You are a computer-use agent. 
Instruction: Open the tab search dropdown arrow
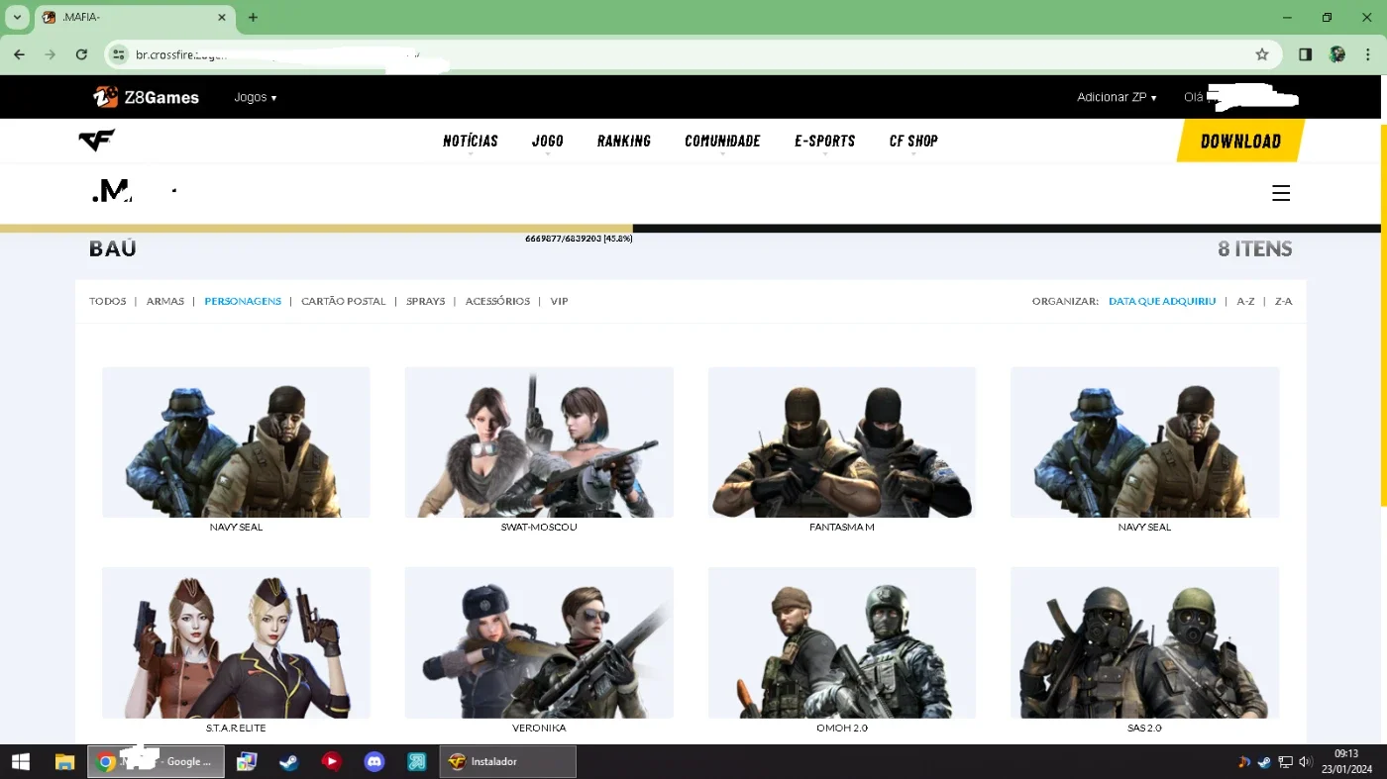click(17, 17)
